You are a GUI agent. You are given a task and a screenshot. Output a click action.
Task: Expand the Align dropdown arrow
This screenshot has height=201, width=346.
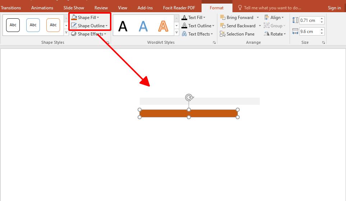[x=282, y=18]
